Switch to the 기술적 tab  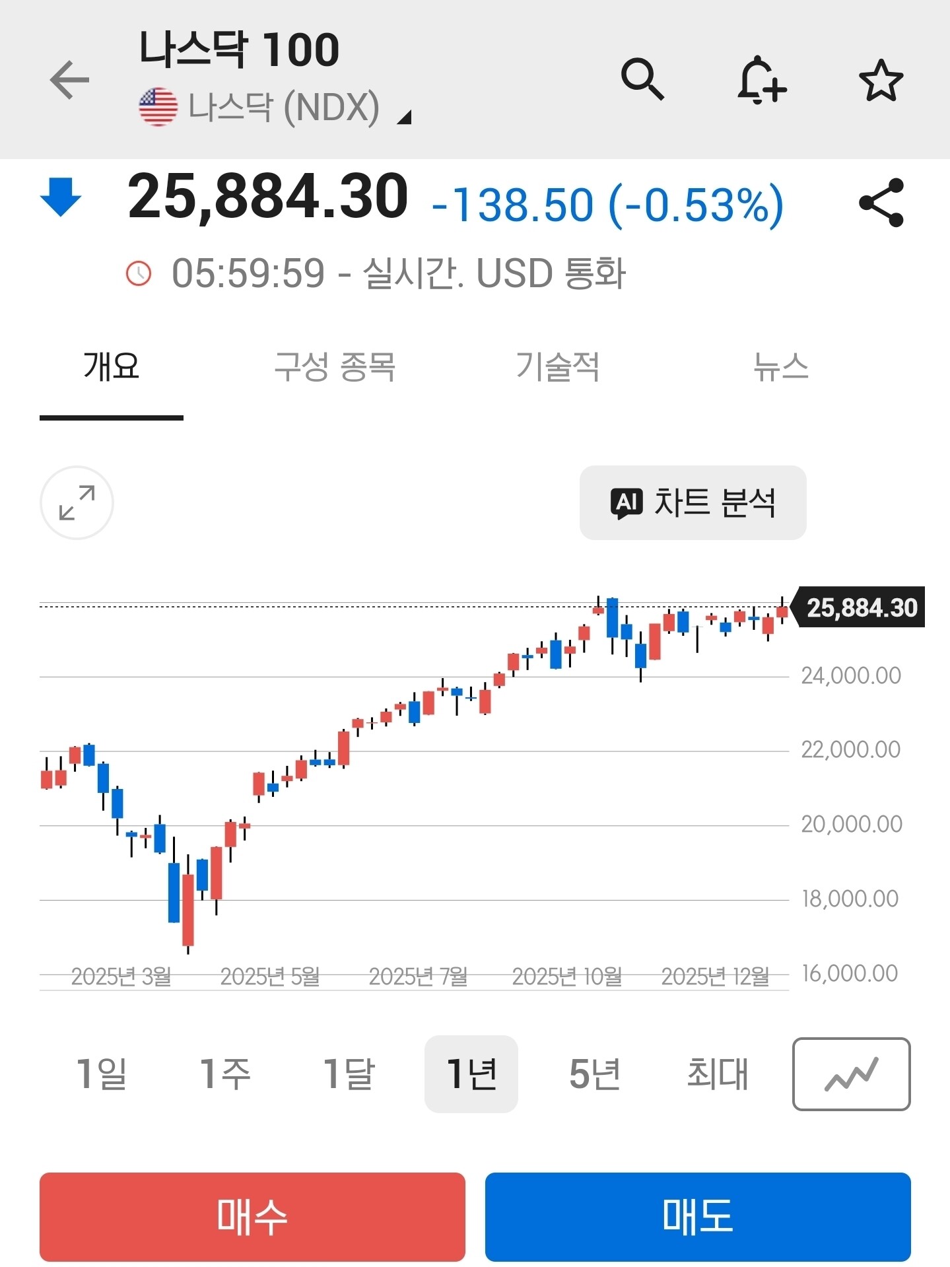coord(558,367)
